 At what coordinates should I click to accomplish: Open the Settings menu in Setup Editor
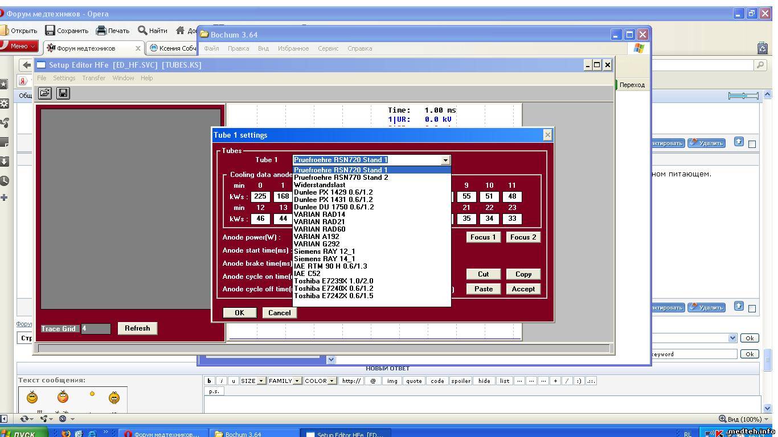[64, 78]
